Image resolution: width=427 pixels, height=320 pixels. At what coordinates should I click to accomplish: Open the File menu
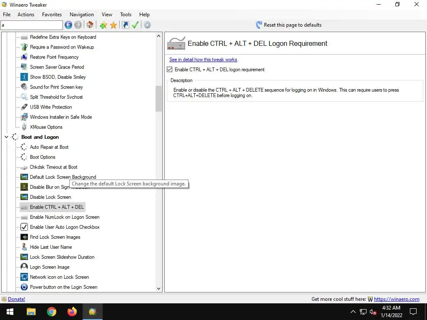[7, 15]
